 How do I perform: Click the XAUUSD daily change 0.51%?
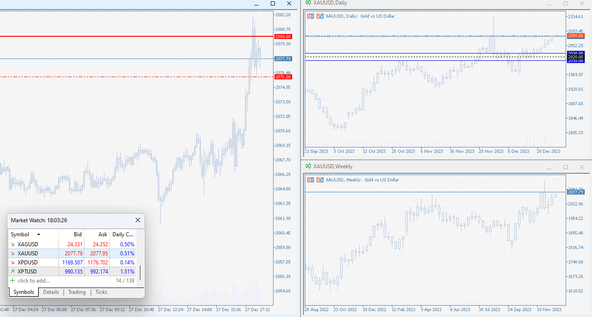(x=127, y=254)
